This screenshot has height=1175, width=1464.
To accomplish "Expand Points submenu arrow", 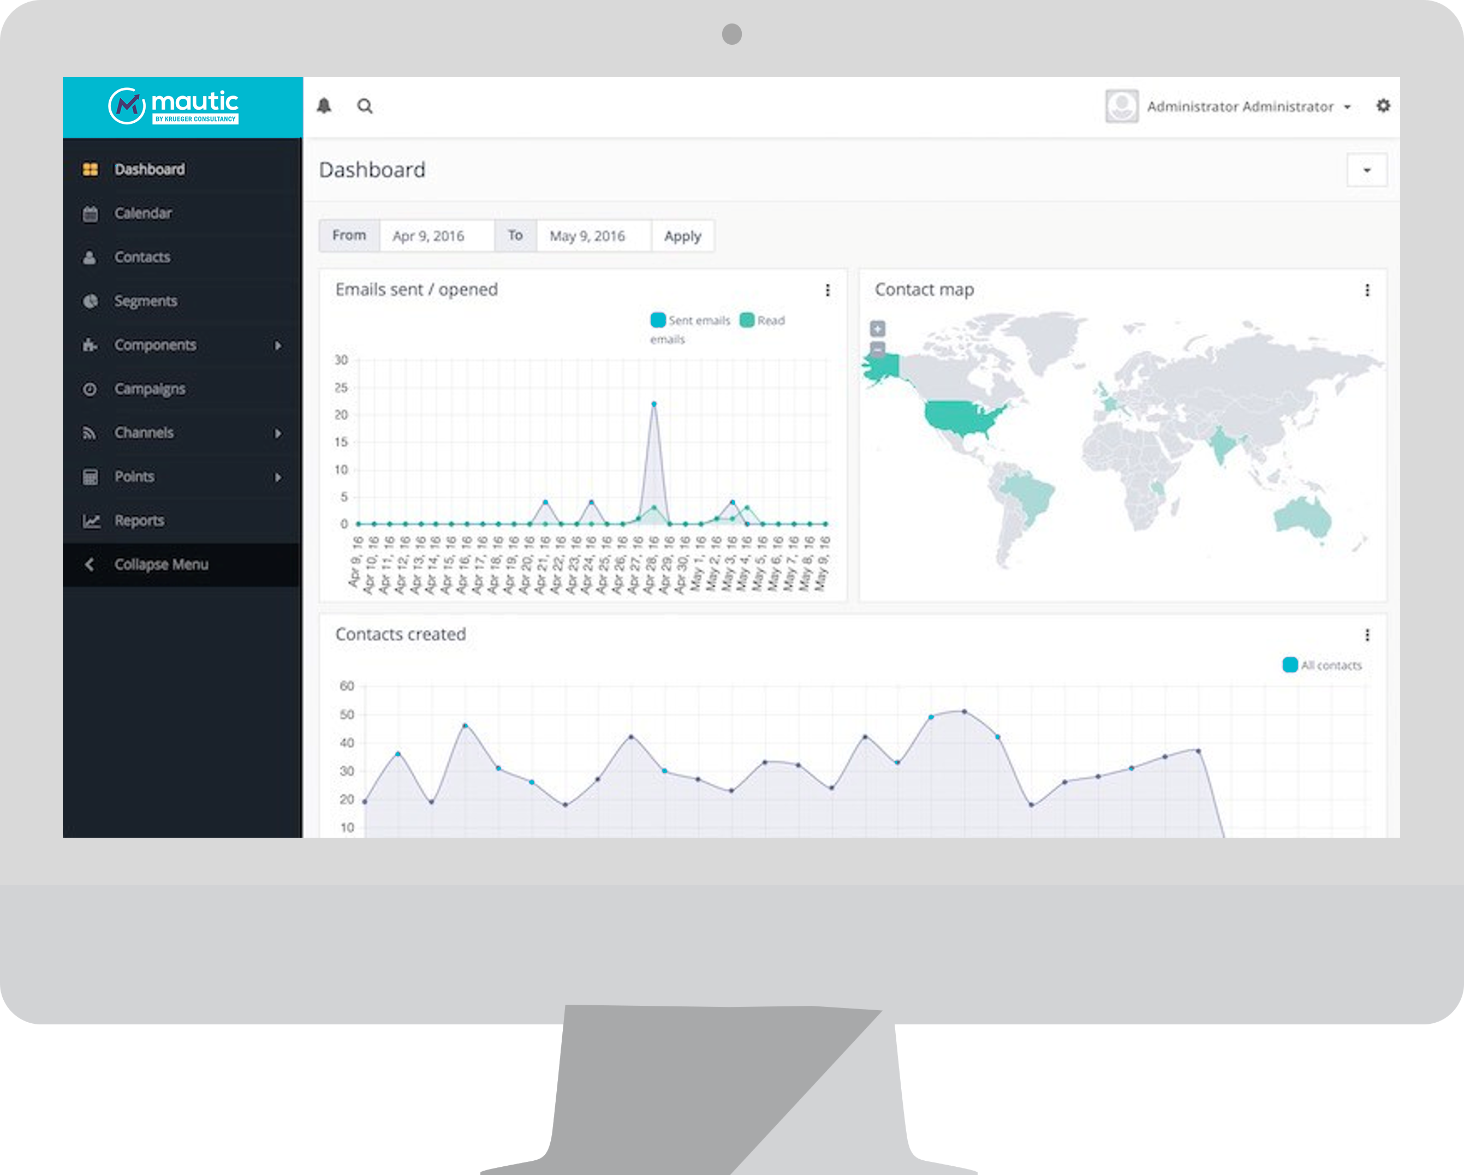I will pyautogui.click(x=278, y=477).
